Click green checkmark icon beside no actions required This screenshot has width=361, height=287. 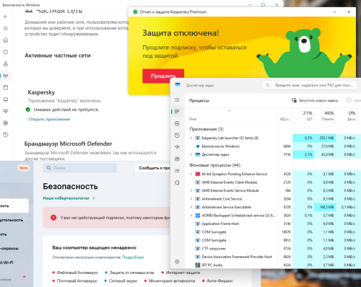point(28,110)
